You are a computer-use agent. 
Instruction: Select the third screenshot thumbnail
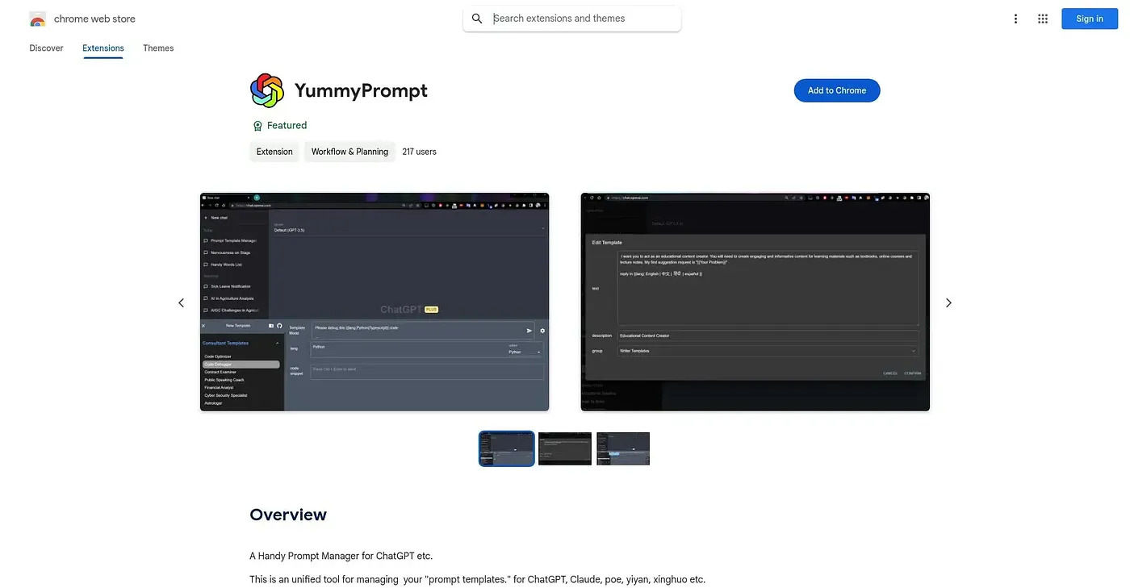623,448
